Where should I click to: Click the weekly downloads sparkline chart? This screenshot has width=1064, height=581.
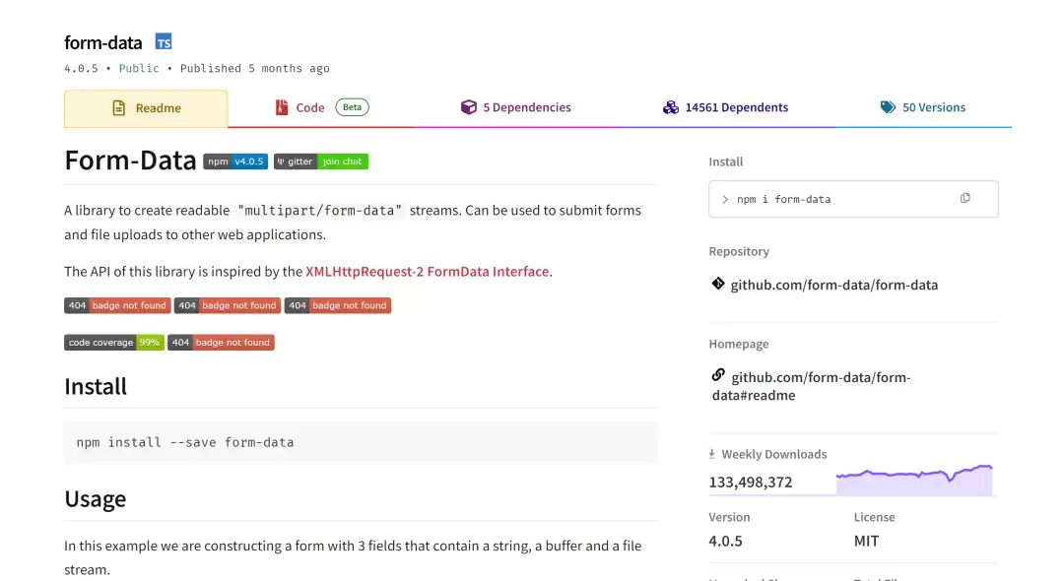pyautogui.click(x=913, y=481)
